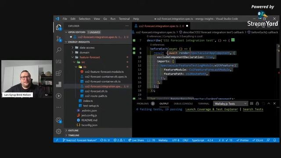Click the VS Code logo icon
281x158 pixels.
[58, 18]
